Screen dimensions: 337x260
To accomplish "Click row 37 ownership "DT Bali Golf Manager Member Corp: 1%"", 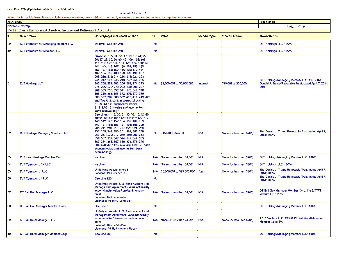I will tap(290, 192).
